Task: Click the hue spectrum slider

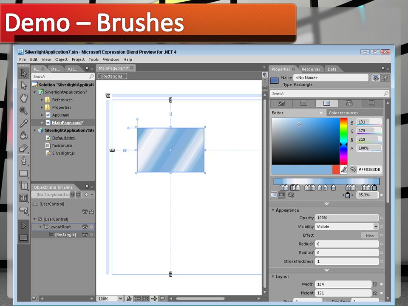Action: (x=343, y=141)
